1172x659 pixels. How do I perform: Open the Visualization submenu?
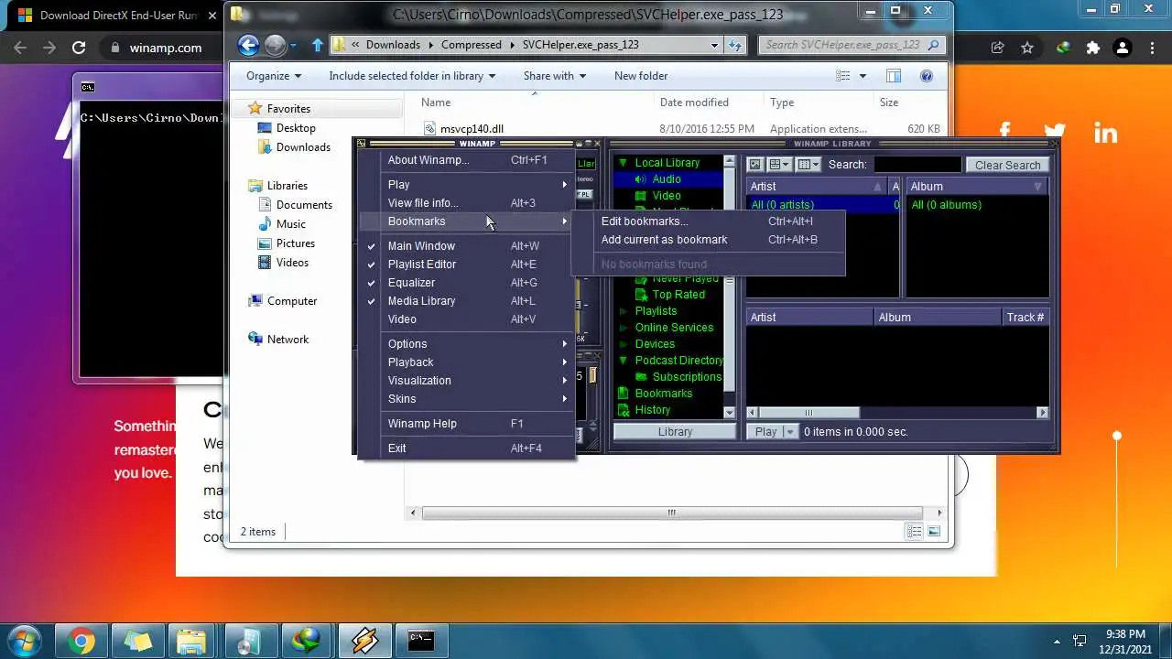coord(467,381)
